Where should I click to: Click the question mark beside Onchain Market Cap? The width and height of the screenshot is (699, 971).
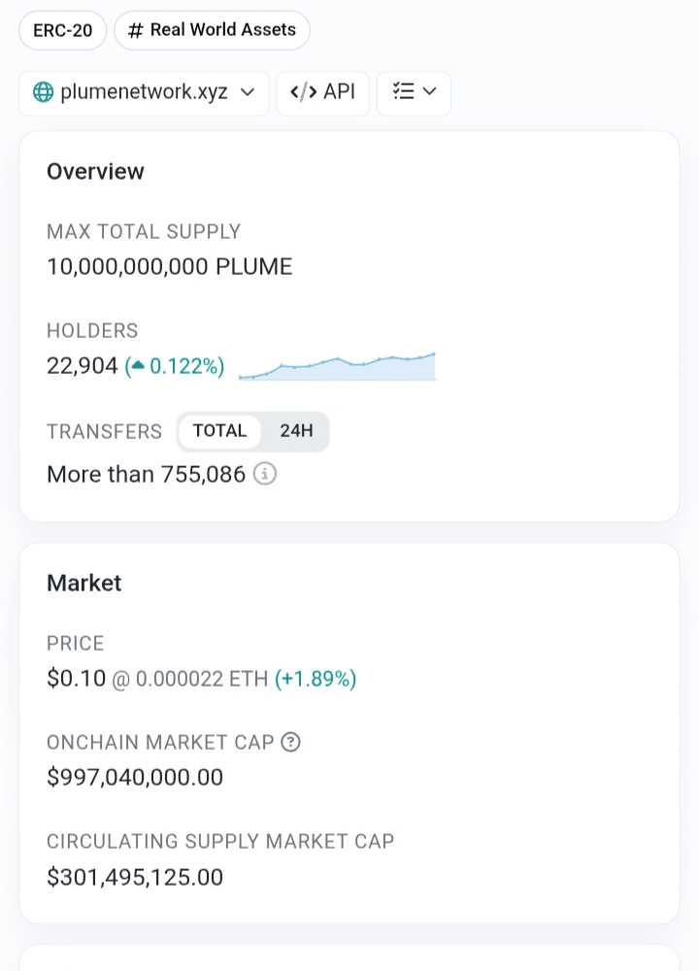pyautogui.click(x=290, y=743)
